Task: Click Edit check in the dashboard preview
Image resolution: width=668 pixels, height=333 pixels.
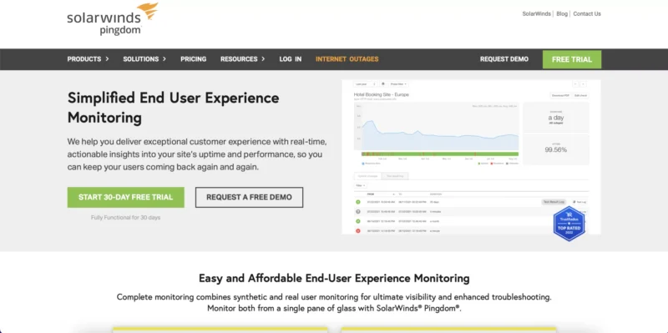Action: [x=580, y=95]
